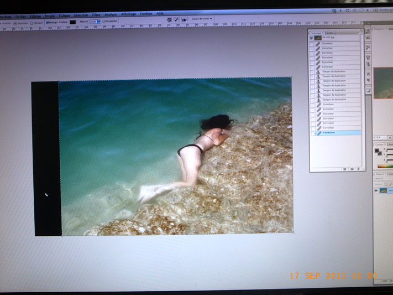Open the Calque menu
393x295 pixels.
point(64,15)
